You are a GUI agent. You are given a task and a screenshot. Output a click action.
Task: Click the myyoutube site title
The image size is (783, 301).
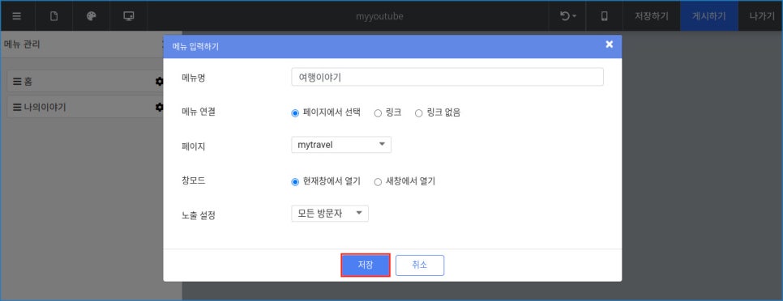(x=379, y=16)
